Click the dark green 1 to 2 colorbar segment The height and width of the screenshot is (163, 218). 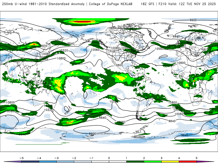tap(135, 162)
